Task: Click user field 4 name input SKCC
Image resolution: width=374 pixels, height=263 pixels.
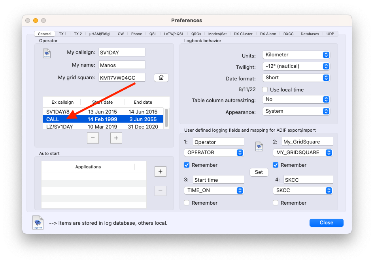Action: (308, 180)
